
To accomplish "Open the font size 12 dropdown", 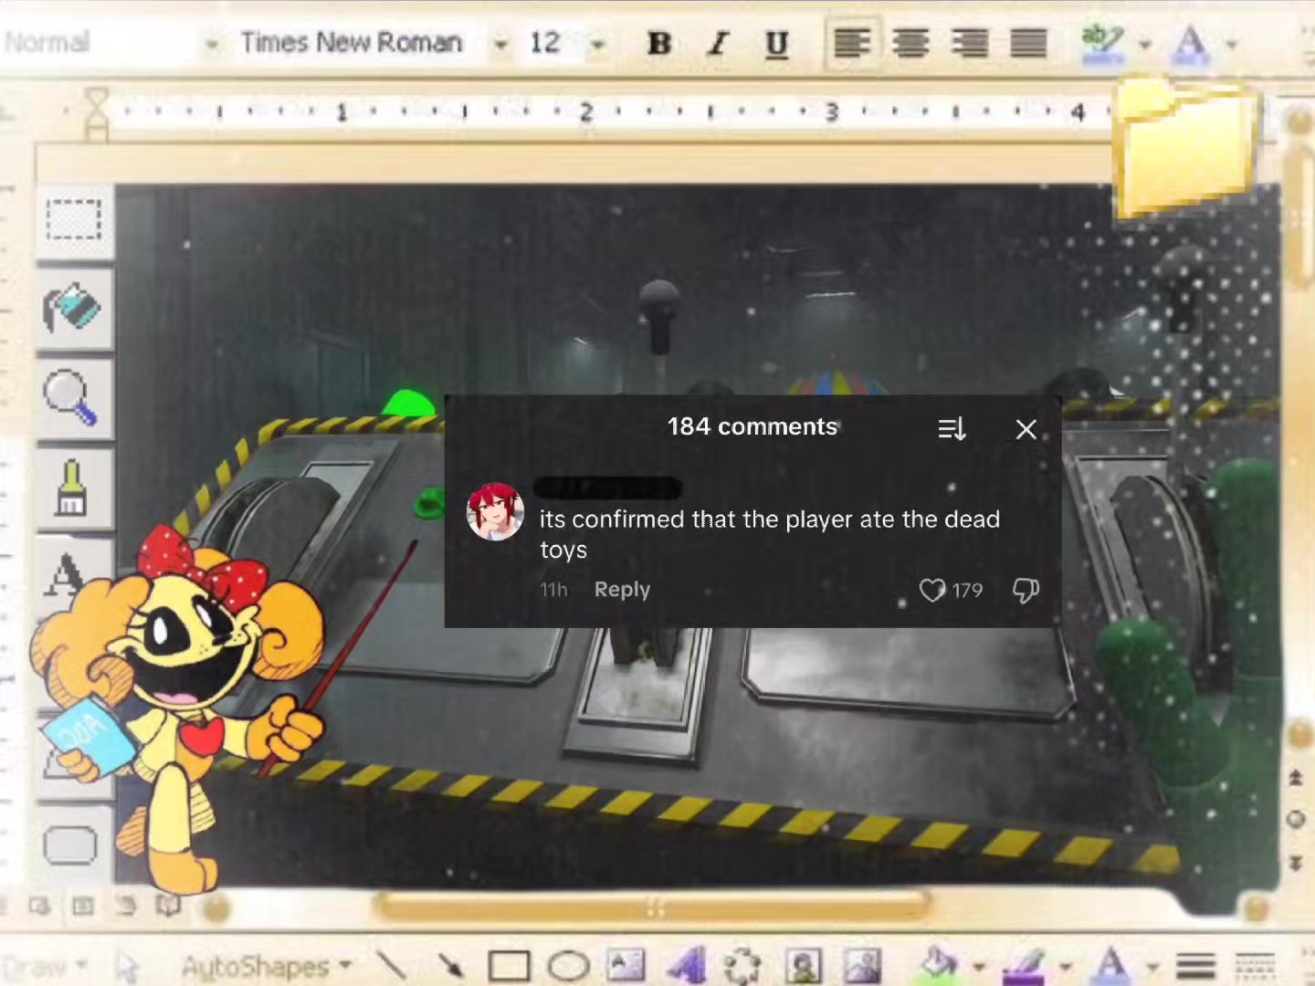I will click(597, 44).
